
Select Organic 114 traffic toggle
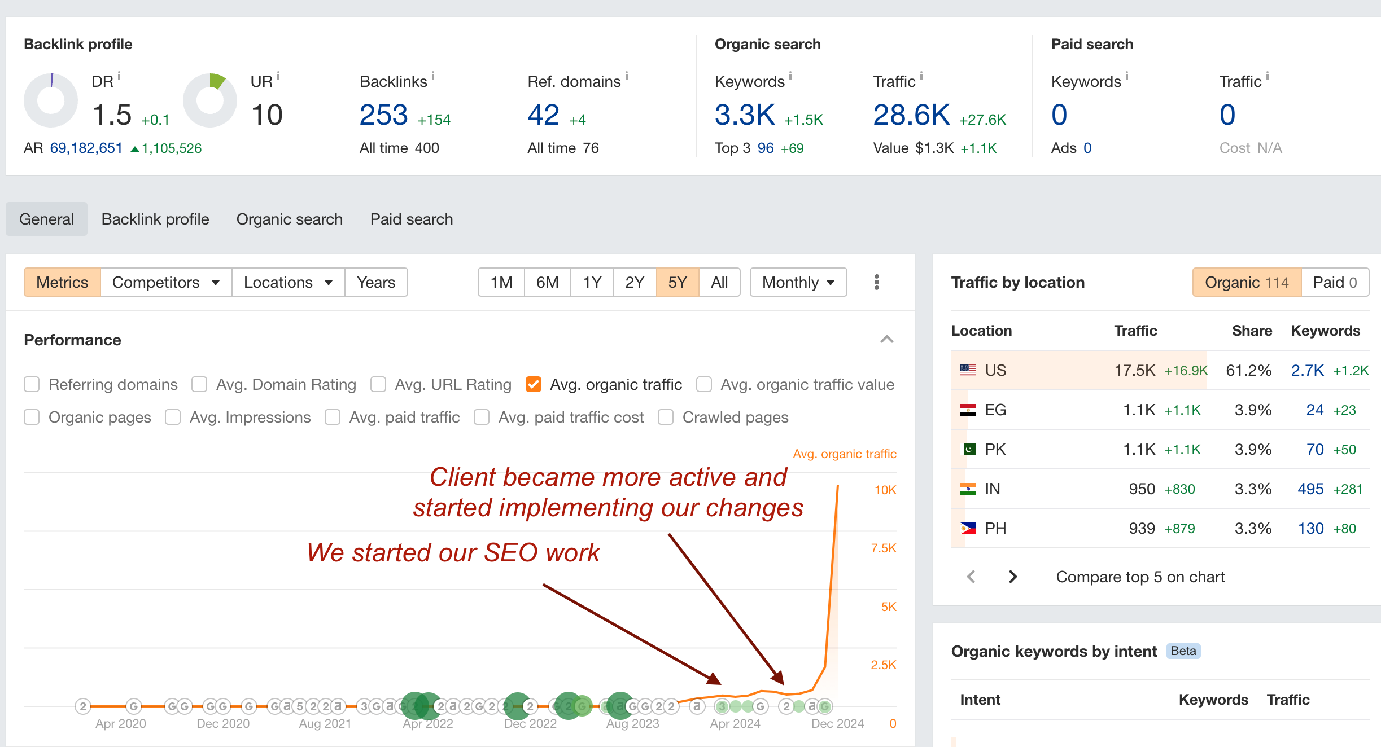[1247, 282]
